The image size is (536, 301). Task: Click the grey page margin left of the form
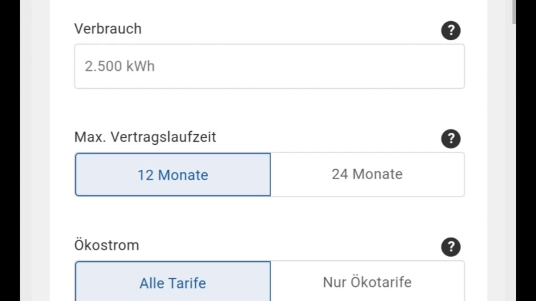point(35,150)
